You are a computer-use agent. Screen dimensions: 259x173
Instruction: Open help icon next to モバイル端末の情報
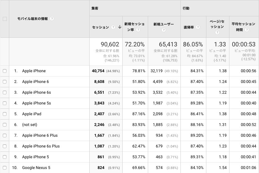52,19
